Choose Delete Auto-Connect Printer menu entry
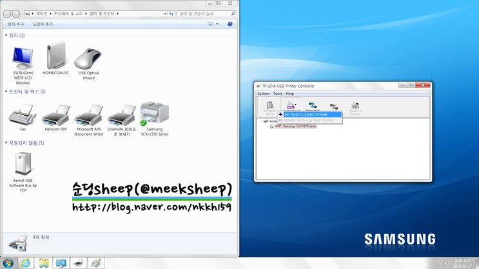This screenshot has width=479, height=269. [x=309, y=120]
